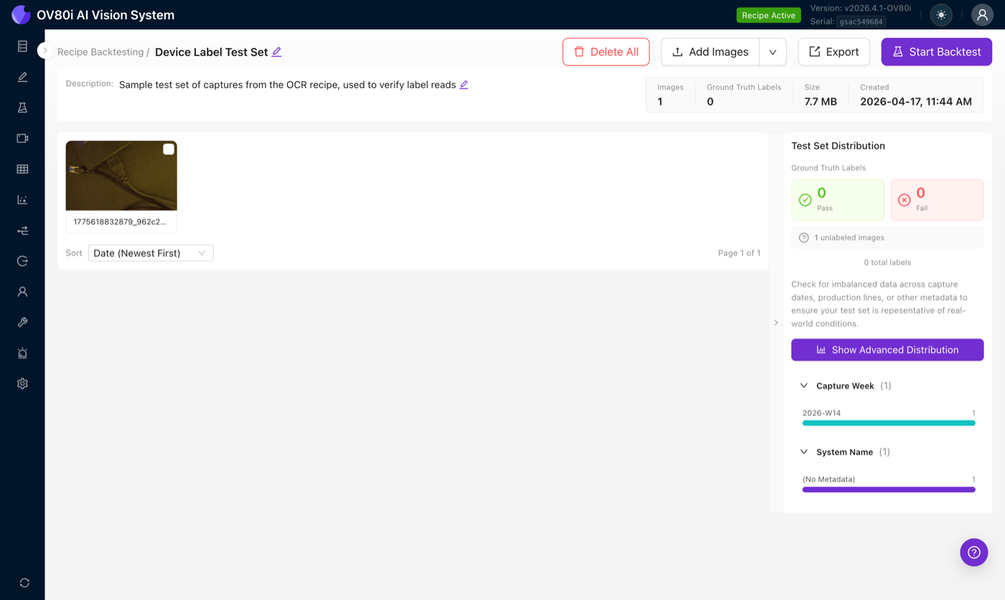Open the user accounts section from the sidebar
This screenshot has width=1005, height=600.
click(x=22, y=291)
